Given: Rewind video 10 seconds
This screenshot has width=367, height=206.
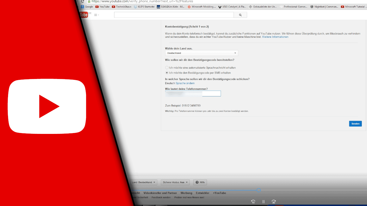Looking at the screenshot, I should tap(253, 202).
